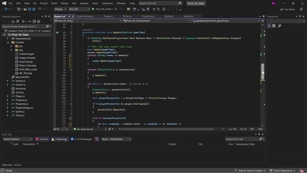Viewport: 307px width, 173px height.
Task: Click the search magnifier in Solution Explorer
Action: 47,26
